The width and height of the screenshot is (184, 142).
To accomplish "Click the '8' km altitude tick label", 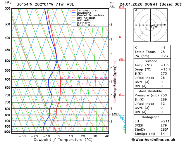I will click(111, 25).
